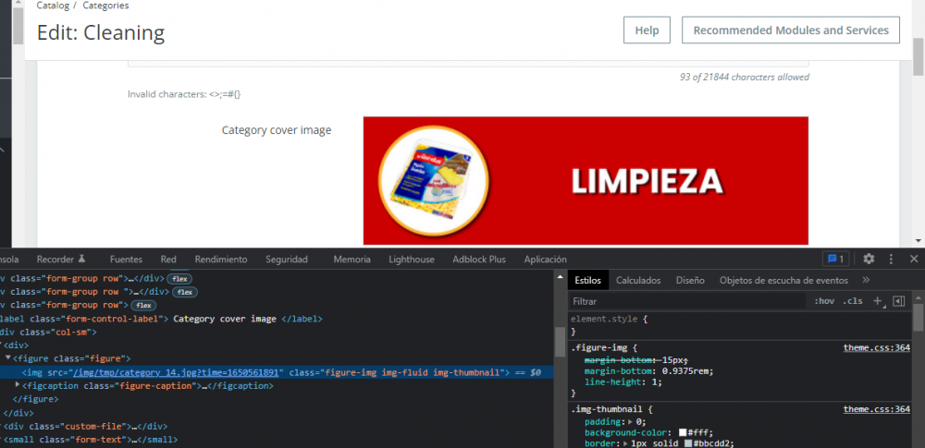This screenshot has height=448, width=925.
Task: Toggle the .cls element classes panel
Action: tap(853, 301)
